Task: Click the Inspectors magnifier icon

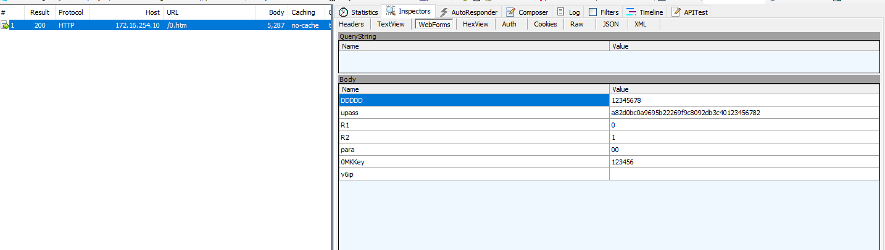Action: click(391, 11)
